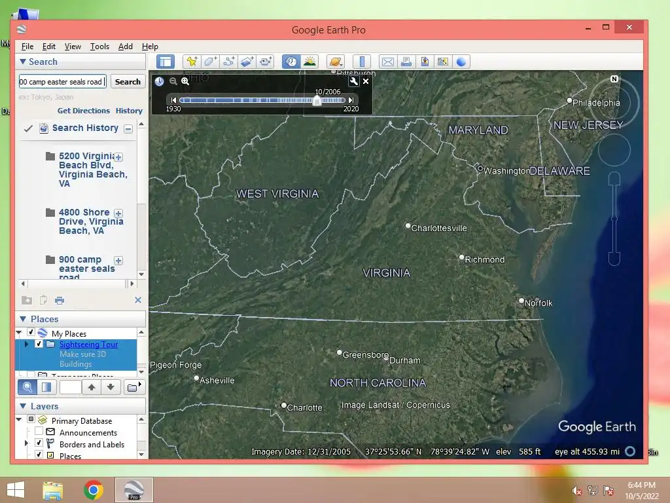670x503 pixels.
Task: Add an image overlay from the toolbar
Action: tap(247, 62)
